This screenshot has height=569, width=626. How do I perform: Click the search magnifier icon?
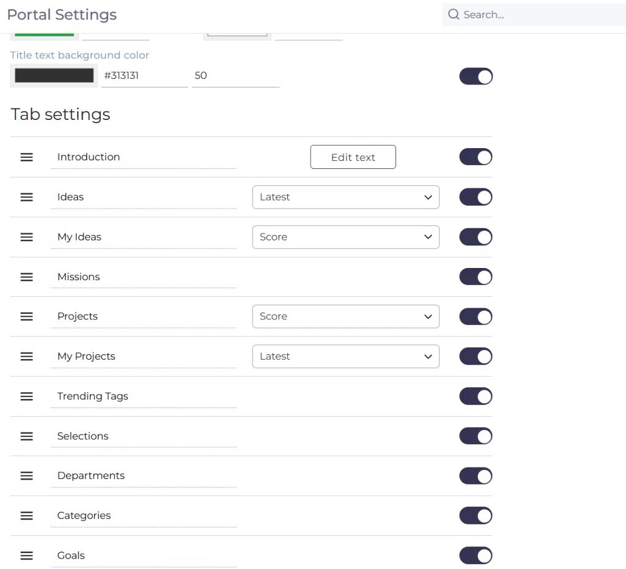pos(454,15)
